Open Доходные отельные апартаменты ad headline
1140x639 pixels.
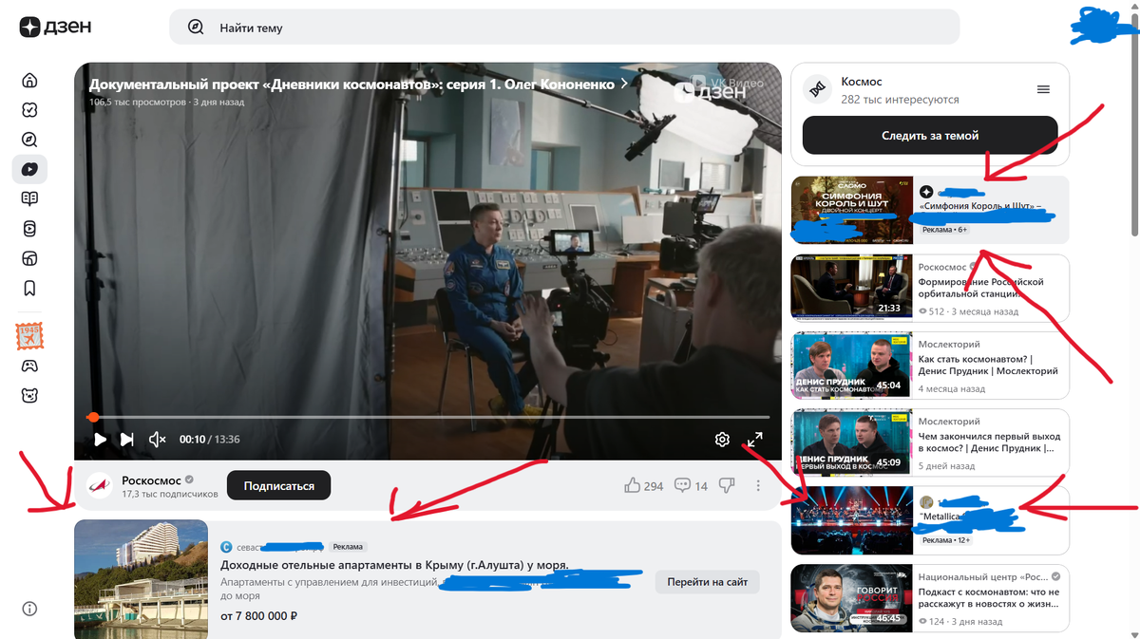coord(394,565)
